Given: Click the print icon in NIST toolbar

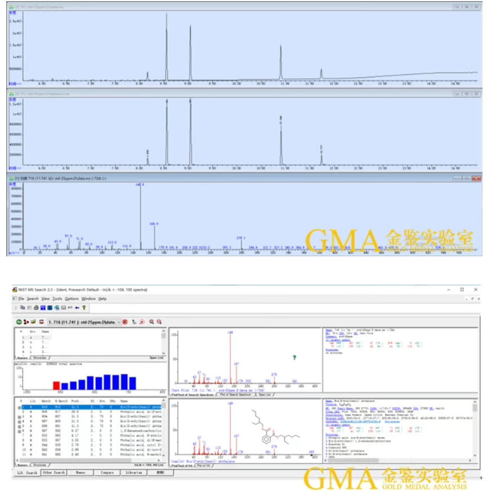Looking at the screenshot, I should coord(35,308).
